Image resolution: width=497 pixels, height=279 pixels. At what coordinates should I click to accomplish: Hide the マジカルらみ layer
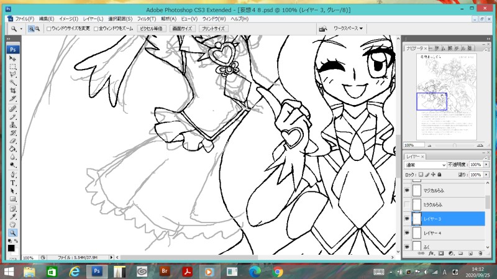407,190
